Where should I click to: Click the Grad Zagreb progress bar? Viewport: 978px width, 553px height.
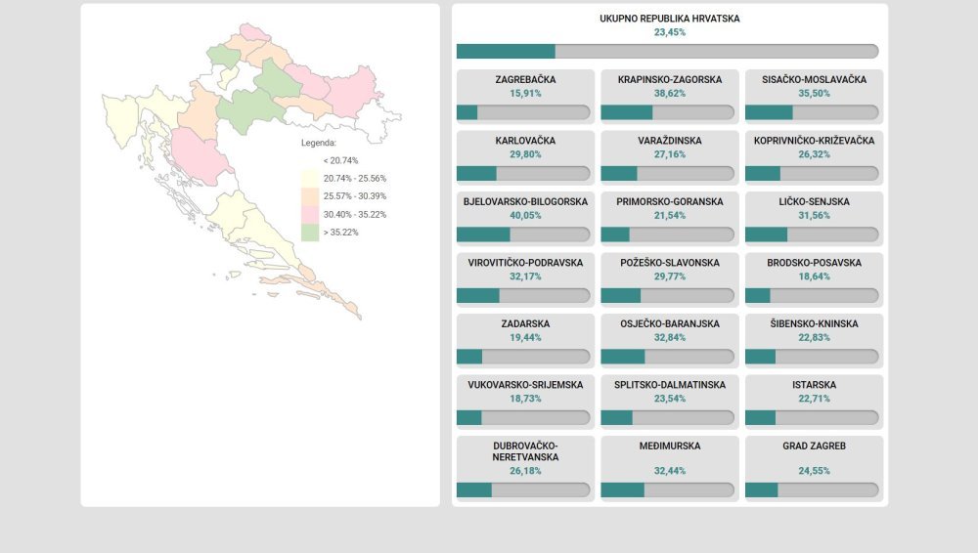(812, 490)
